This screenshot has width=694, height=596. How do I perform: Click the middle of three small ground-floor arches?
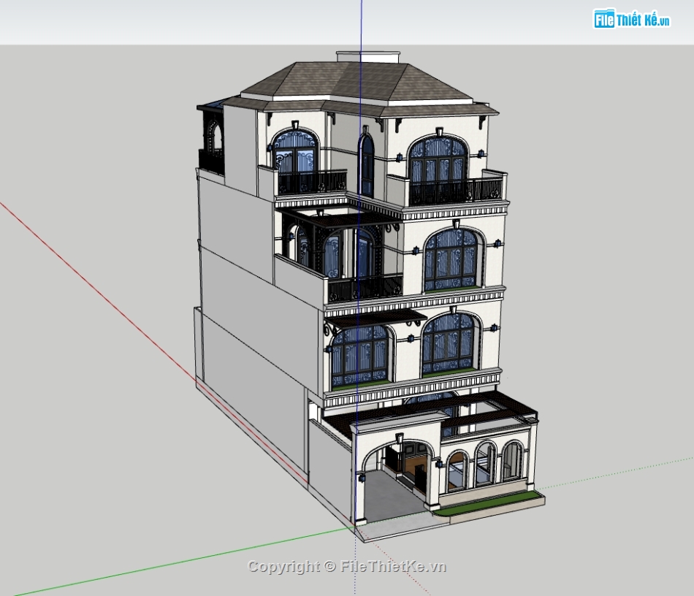pos(484,464)
